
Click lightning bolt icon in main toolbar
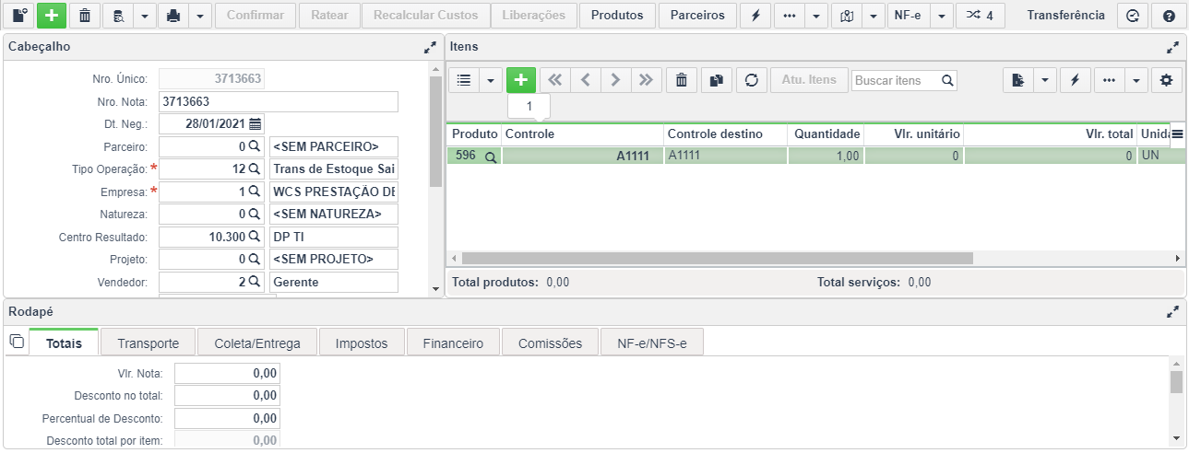(x=755, y=16)
